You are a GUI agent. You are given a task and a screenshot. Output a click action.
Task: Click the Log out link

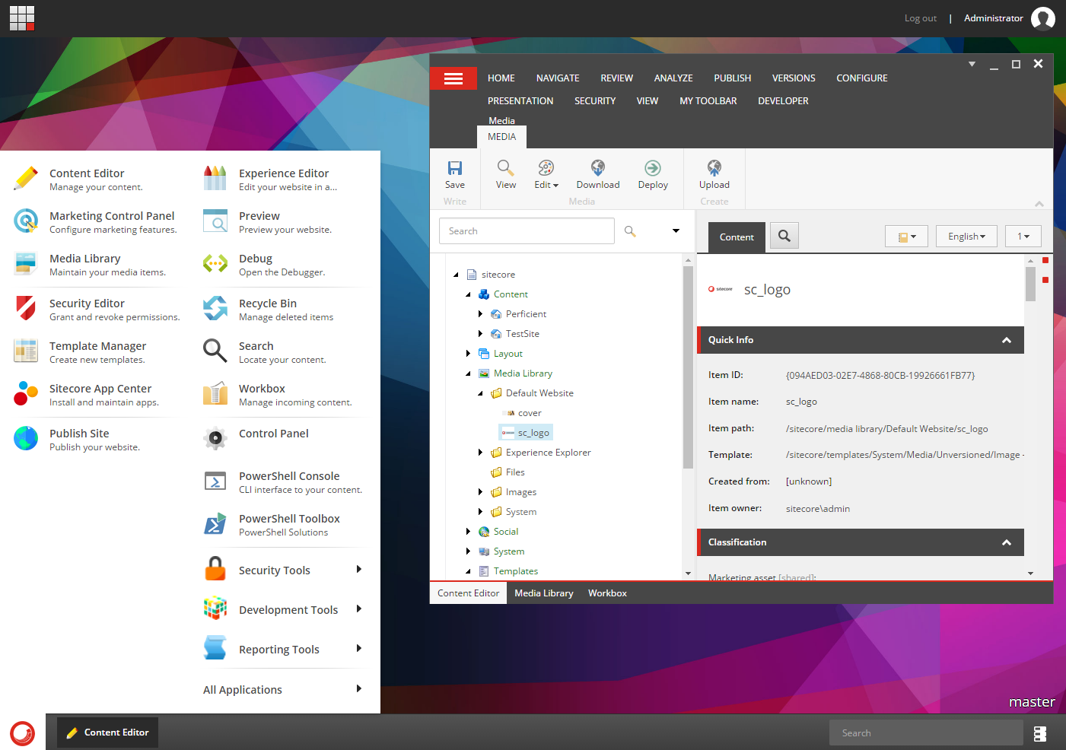921,18
